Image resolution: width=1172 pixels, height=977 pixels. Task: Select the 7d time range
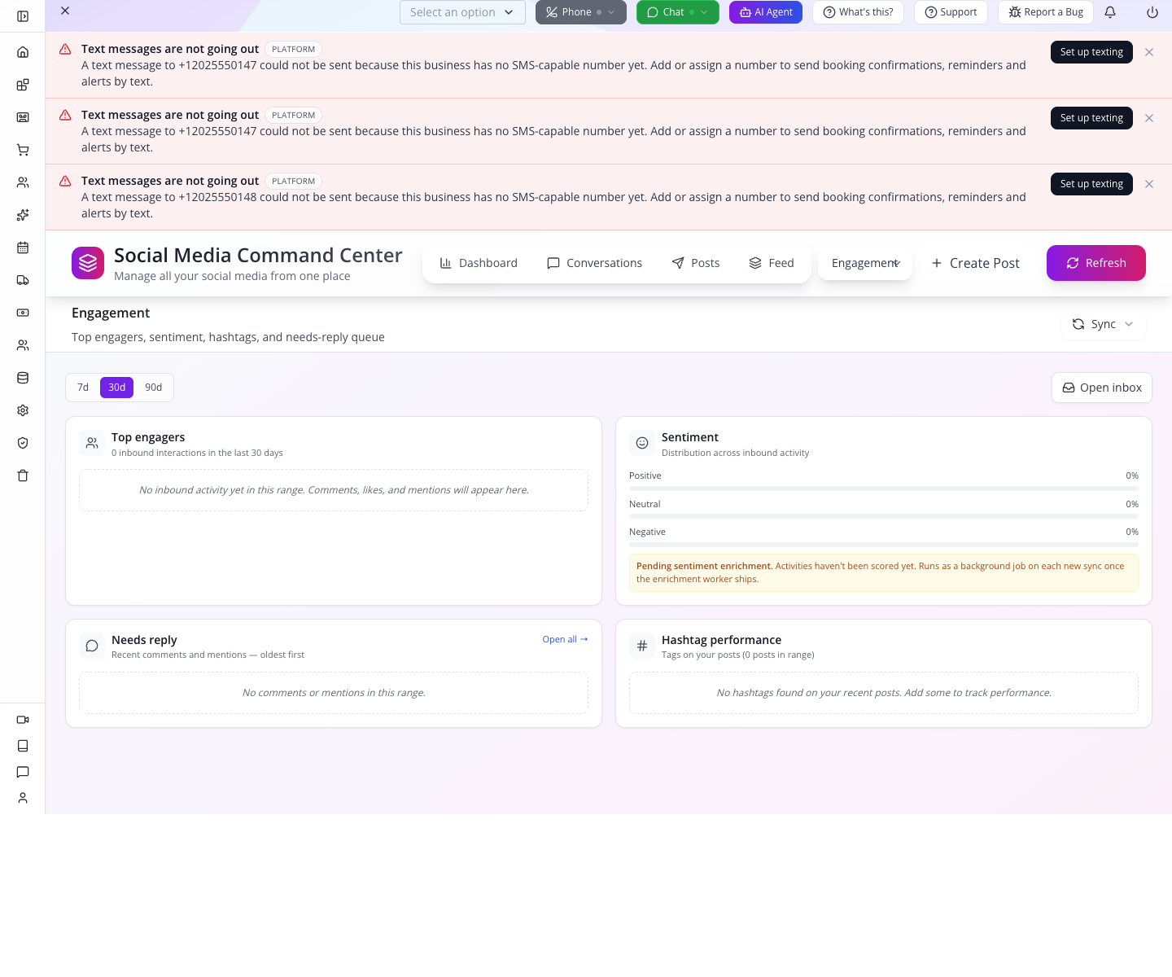(x=83, y=388)
